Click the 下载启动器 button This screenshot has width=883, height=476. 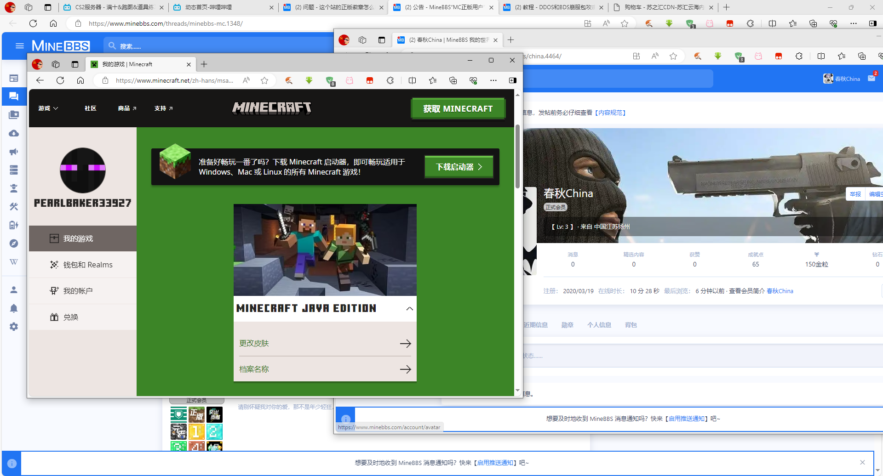tap(459, 167)
